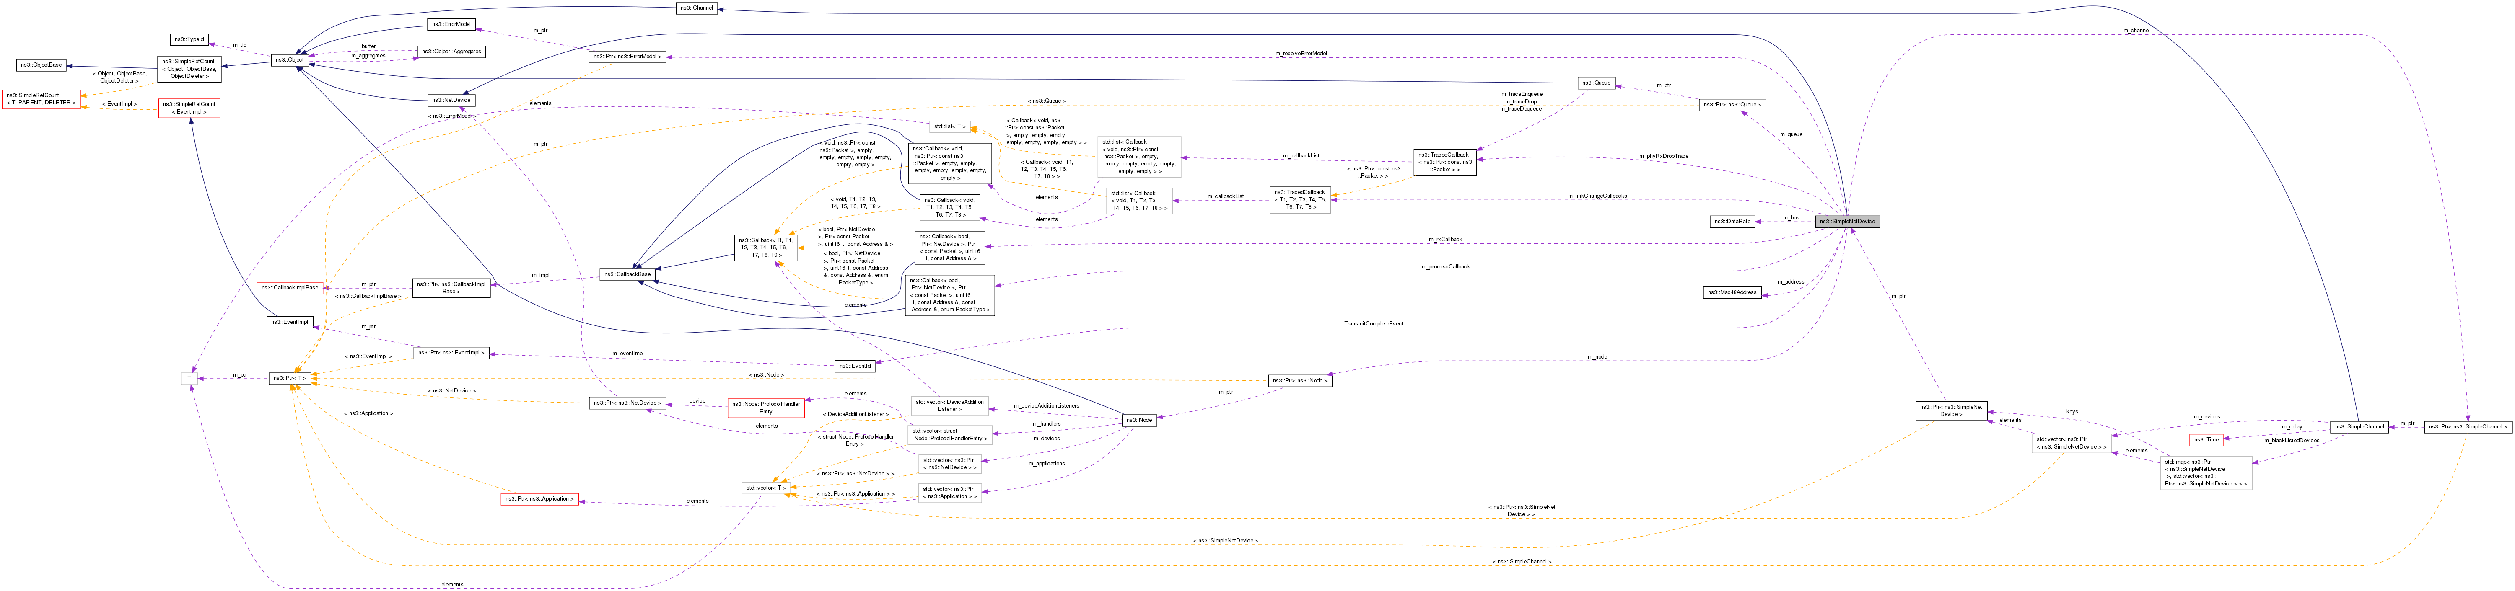Open the ns3::ObjectBase node
Image resolution: width=2515 pixels, height=591 pixels.
point(41,65)
